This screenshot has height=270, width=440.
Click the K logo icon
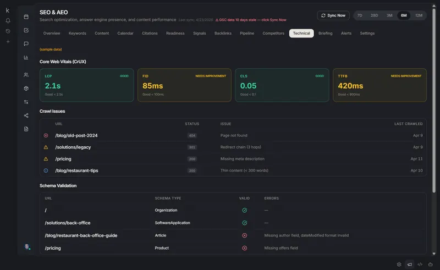coord(8,10)
